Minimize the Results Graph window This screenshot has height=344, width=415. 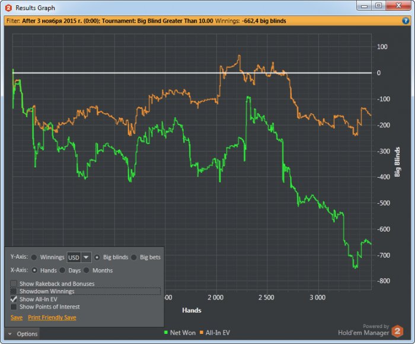(363, 6)
